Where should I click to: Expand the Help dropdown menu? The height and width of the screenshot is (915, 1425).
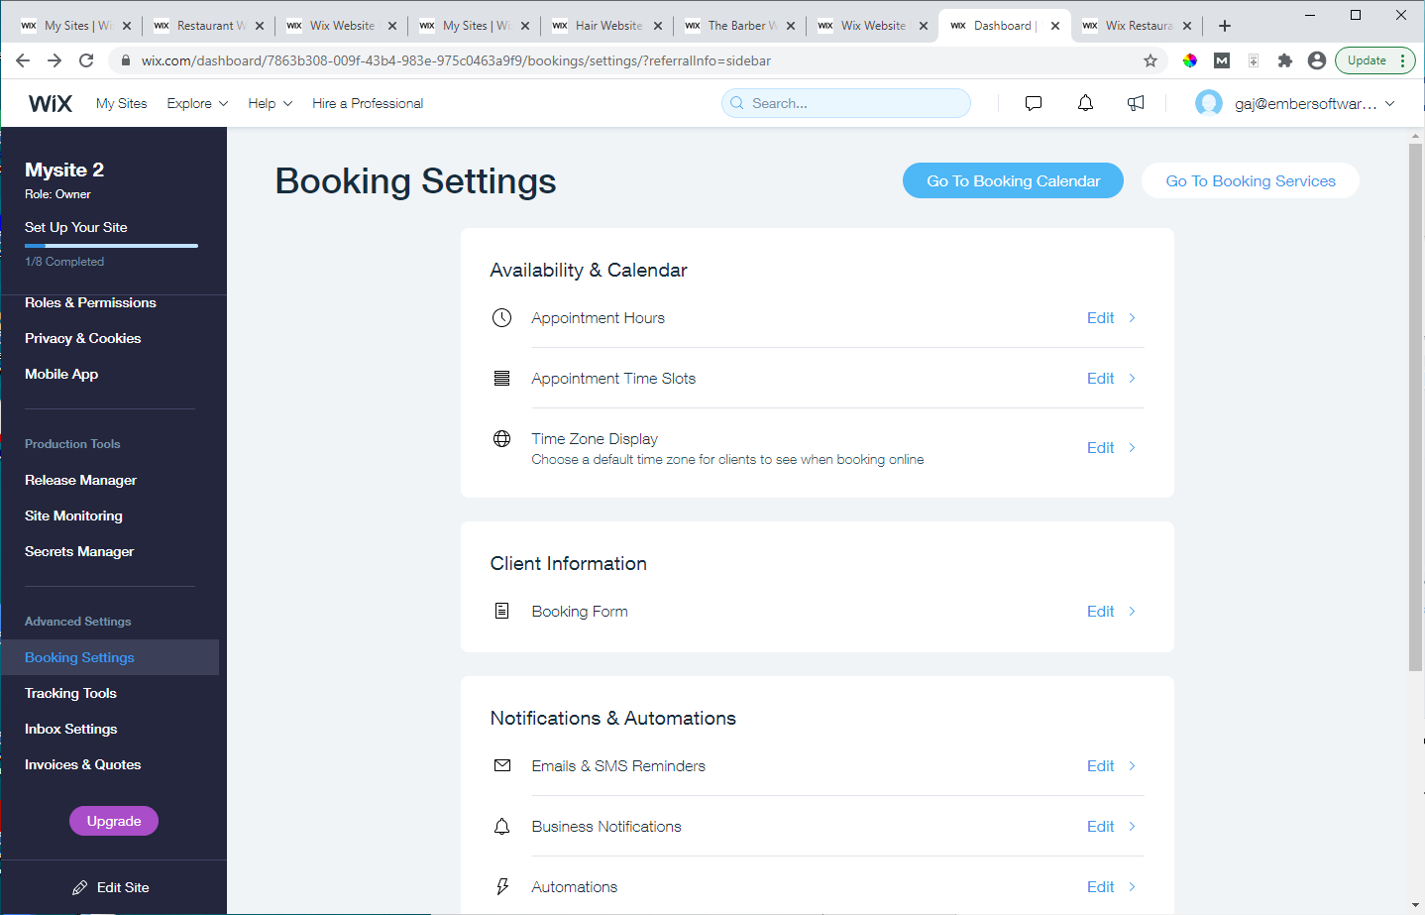coord(270,103)
